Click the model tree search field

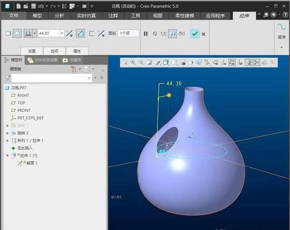click(x=49, y=78)
